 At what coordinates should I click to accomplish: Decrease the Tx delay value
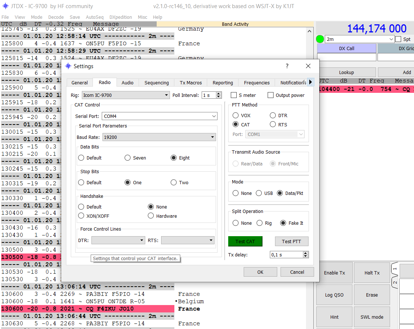point(306,256)
